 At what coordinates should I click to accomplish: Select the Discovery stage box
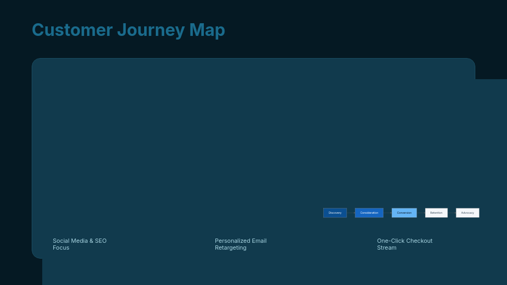[335, 213]
